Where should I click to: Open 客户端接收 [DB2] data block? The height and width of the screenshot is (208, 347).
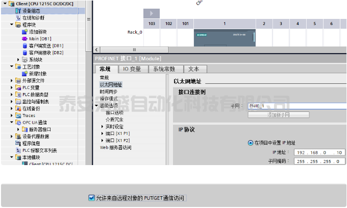pos(24,53)
